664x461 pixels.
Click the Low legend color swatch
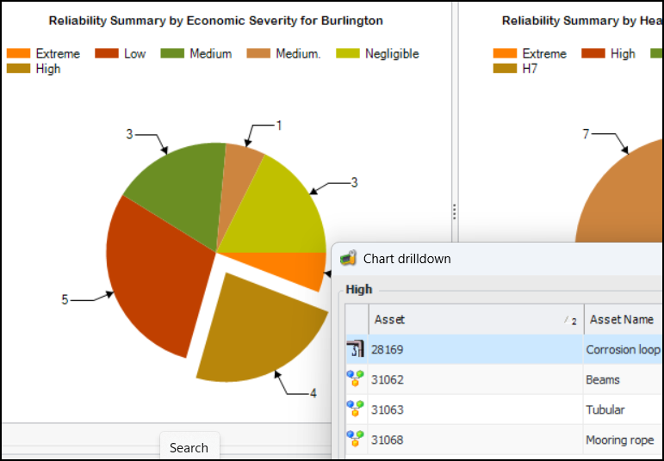coord(107,53)
